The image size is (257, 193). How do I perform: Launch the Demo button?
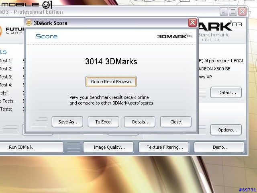point(219,147)
